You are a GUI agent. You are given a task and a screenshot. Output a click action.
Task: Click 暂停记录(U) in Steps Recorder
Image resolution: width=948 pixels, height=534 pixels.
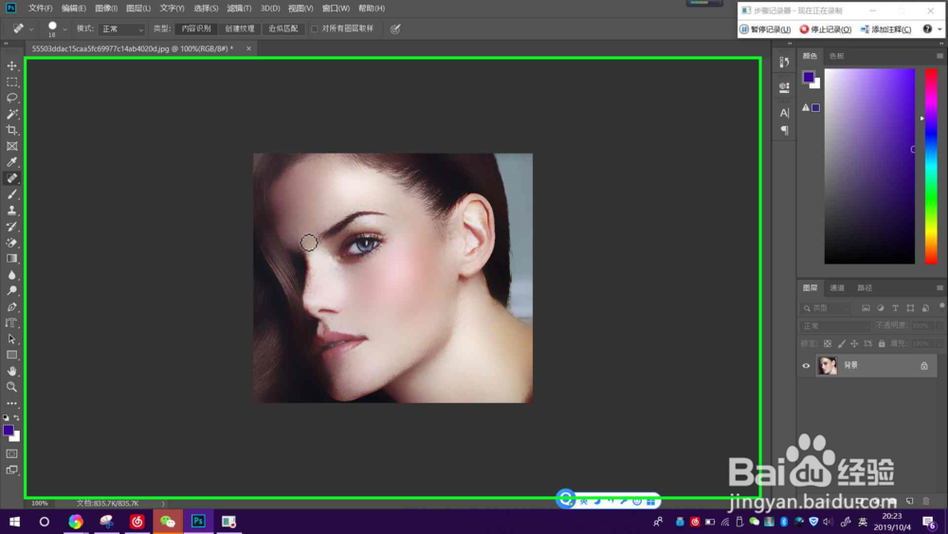coord(765,29)
